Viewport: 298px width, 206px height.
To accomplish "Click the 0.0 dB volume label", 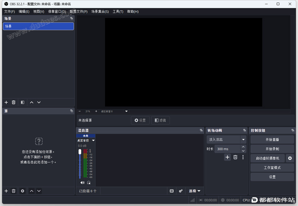I will (x=82, y=146).
